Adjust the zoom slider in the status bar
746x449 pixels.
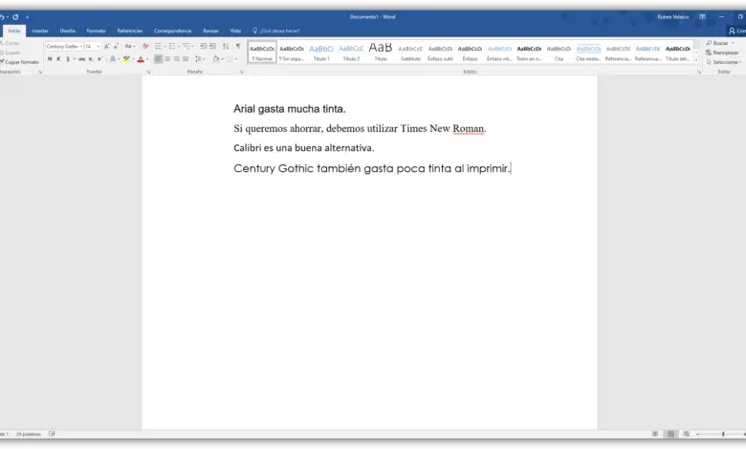click(x=722, y=434)
